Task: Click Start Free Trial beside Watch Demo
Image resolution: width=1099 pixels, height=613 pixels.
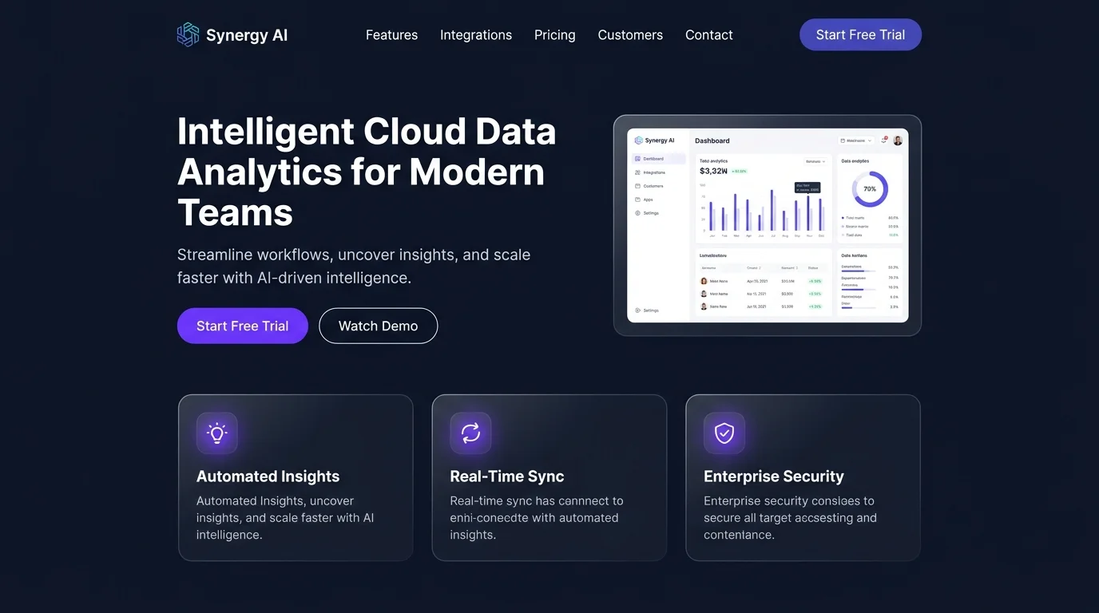Action: pos(243,326)
